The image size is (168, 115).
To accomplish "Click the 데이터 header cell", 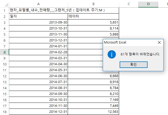I will pos(93,17).
